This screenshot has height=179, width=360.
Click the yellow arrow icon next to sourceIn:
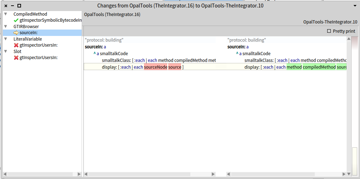click(x=16, y=33)
